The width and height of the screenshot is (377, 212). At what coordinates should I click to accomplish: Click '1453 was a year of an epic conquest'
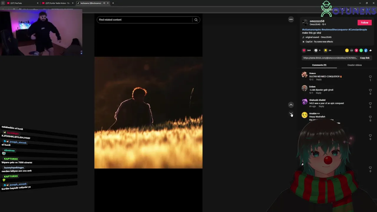tap(326, 103)
